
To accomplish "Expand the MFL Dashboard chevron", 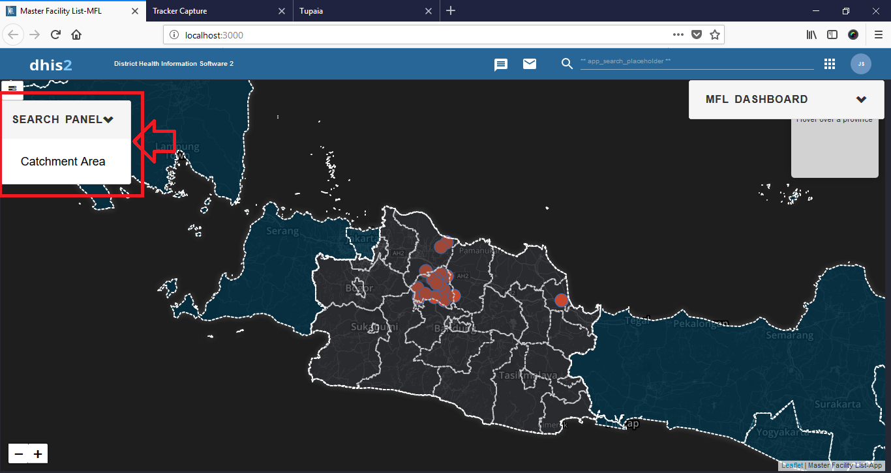I will click(861, 100).
